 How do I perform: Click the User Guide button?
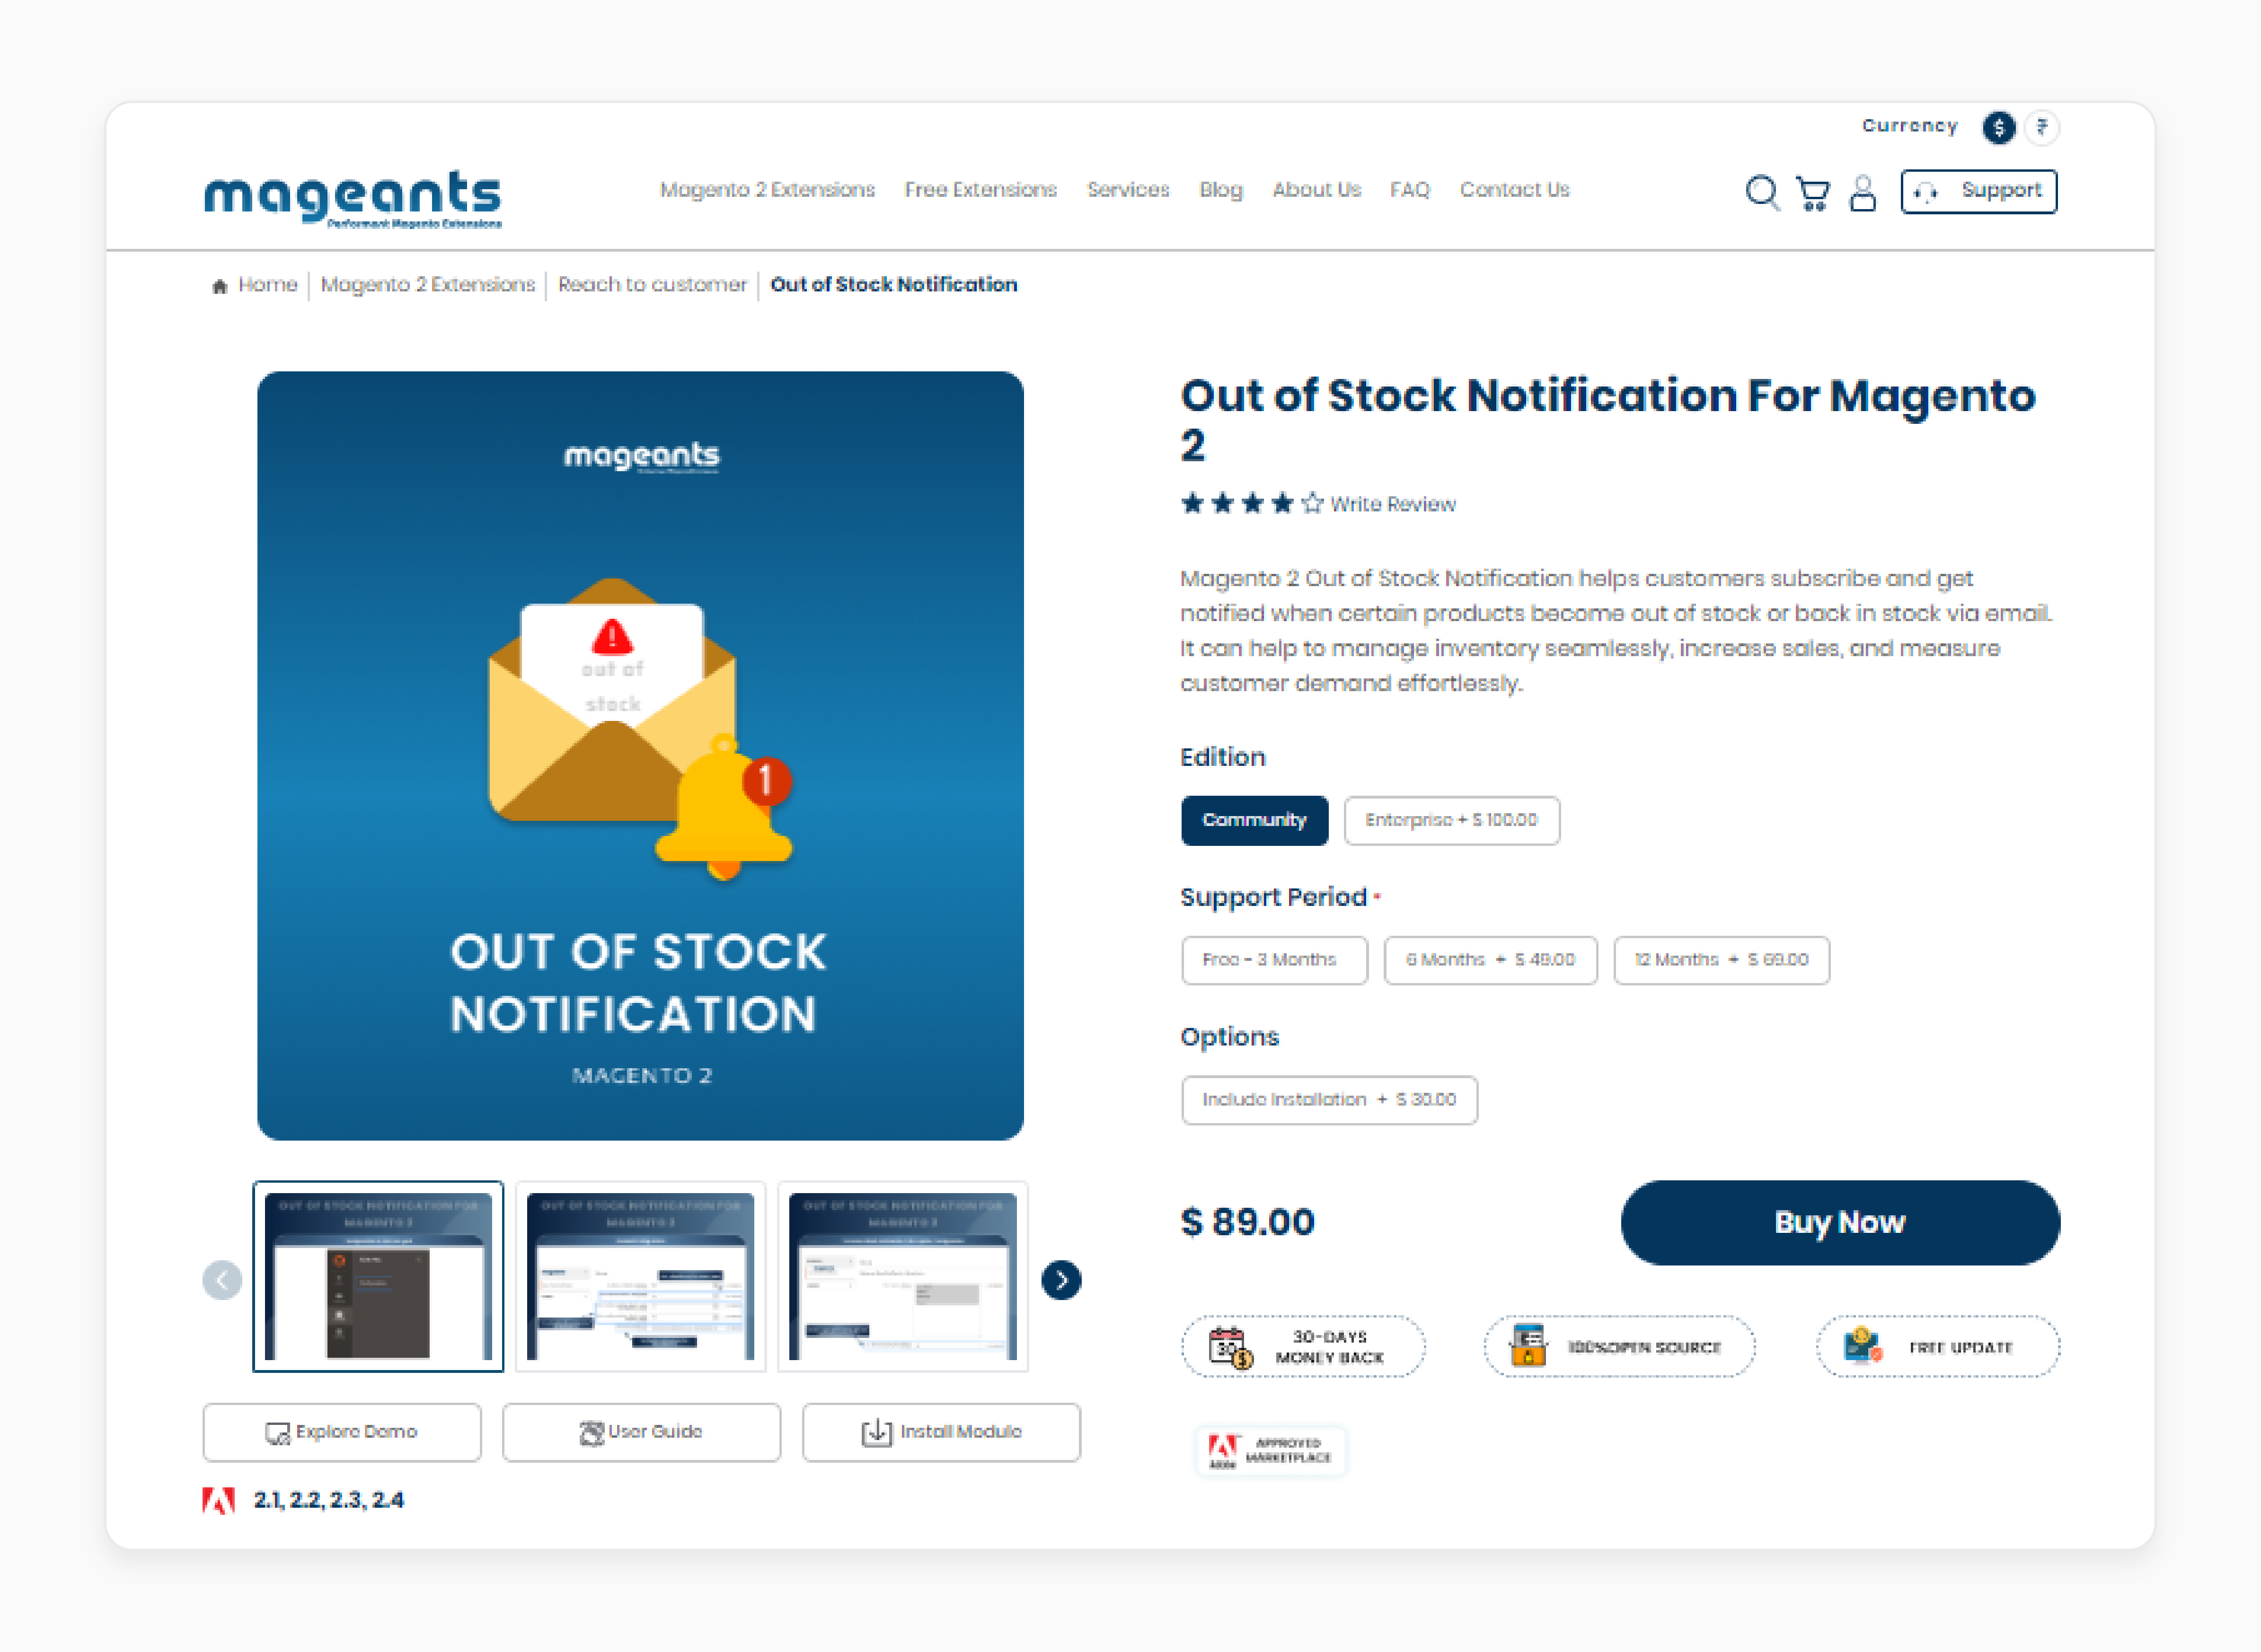641,1432
